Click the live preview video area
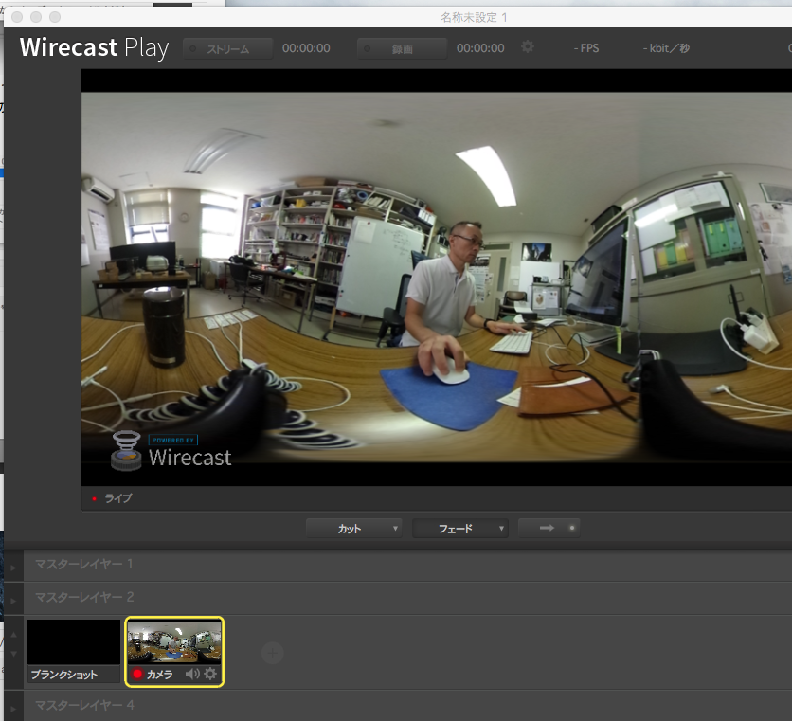Viewport: 792px width, 721px height. point(437,277)
